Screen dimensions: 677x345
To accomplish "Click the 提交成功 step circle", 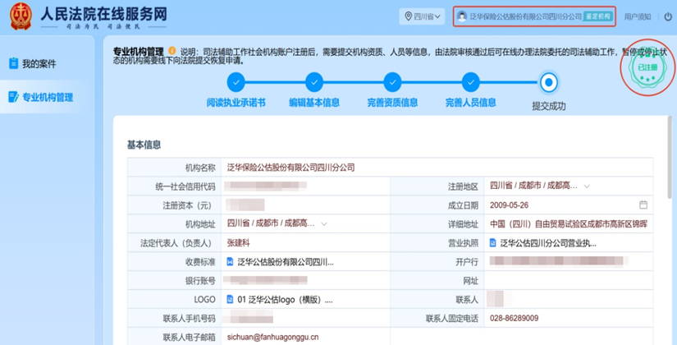I will click(x=549, y=82).
